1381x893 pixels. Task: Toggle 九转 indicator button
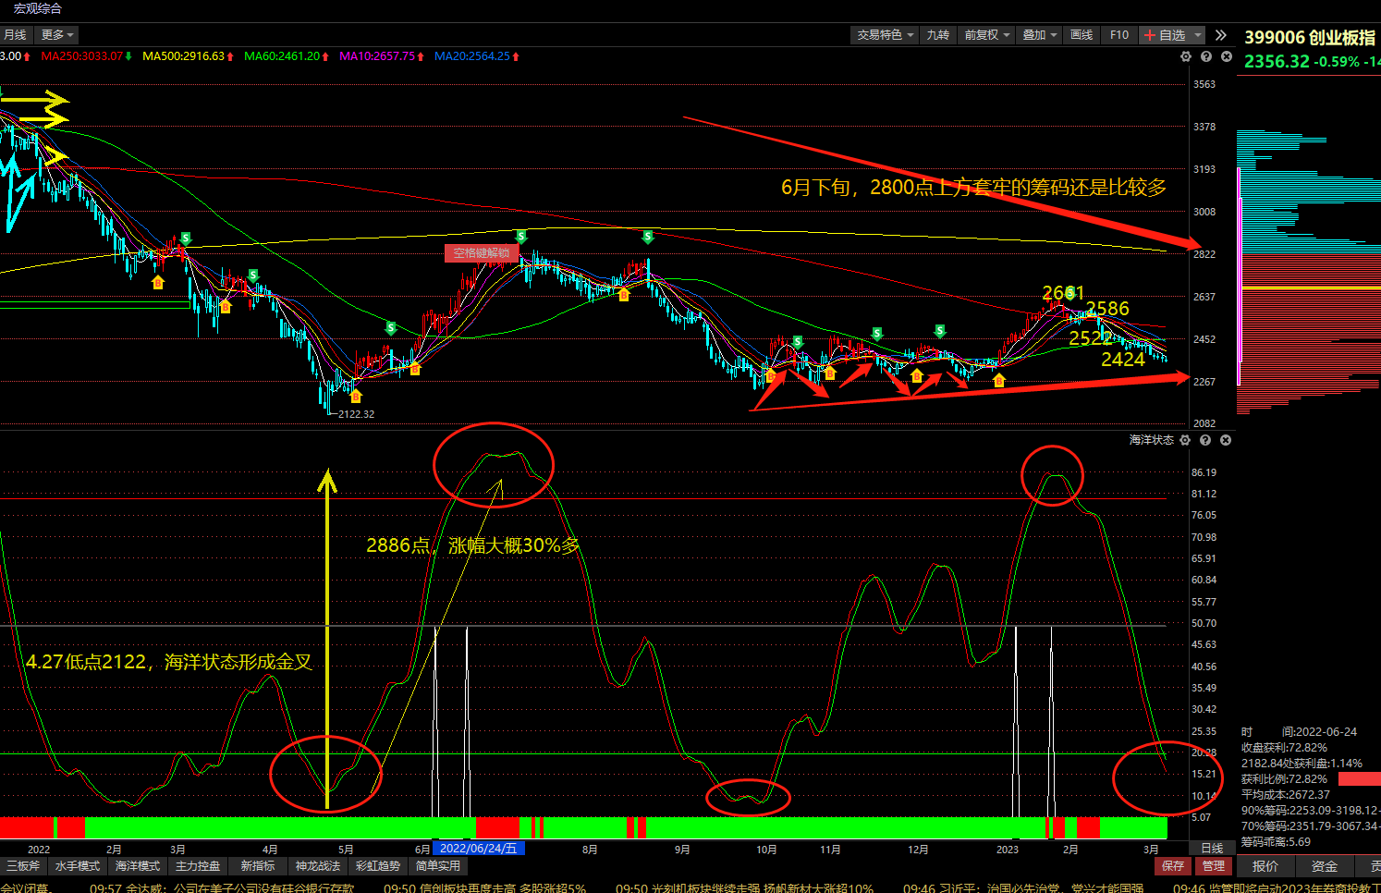(938, 35)
